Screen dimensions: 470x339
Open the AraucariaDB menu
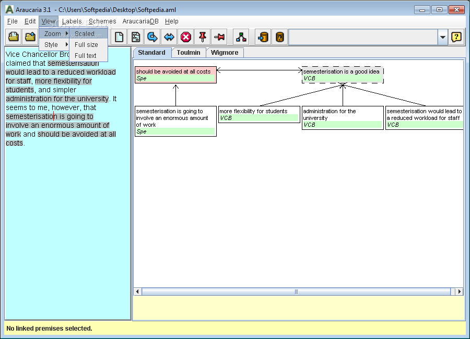(140, 21)
